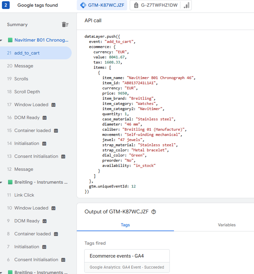This screenshot has width=254, height=274.
Task: Click the code badge beside Consent Initialisation 13
Action: coord(63,156)
